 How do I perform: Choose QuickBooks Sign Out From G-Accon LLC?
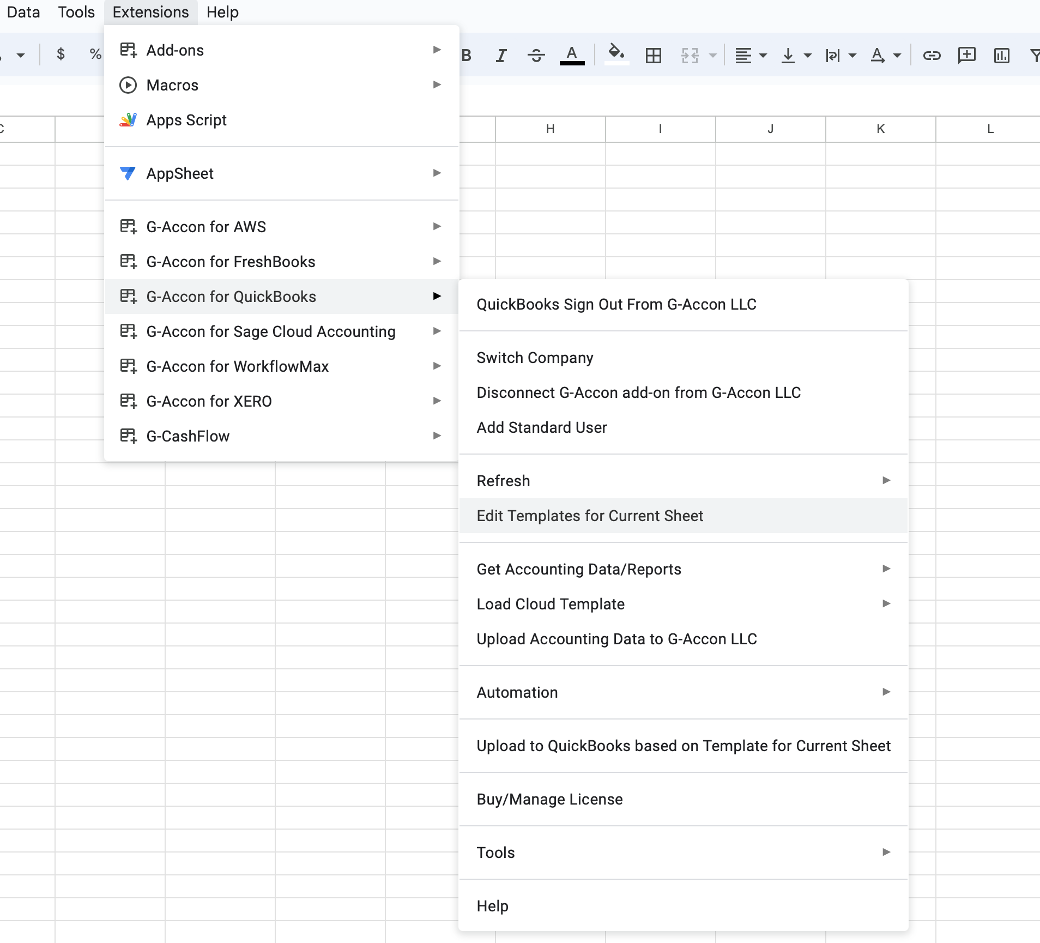[684, 304]
